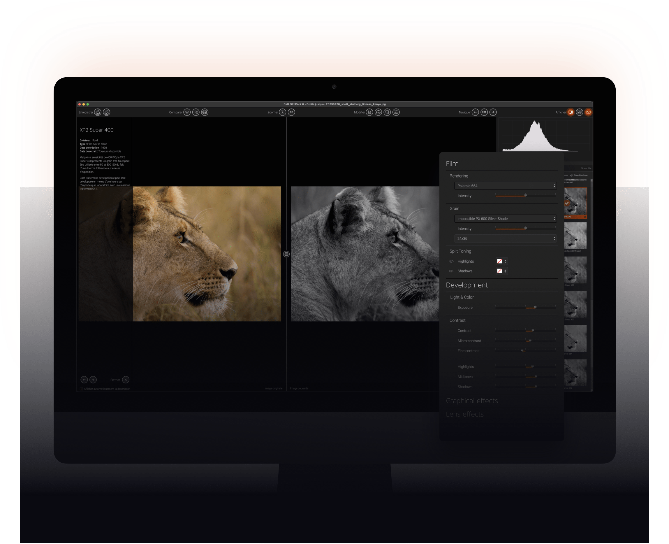Open the 24x36 format dropdown
The image size is (669, 544).
505,238
